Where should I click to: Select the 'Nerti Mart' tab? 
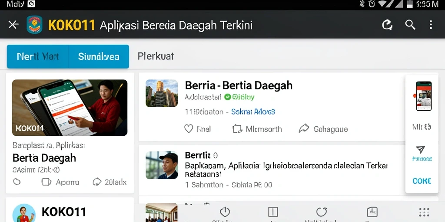[38, 57]
